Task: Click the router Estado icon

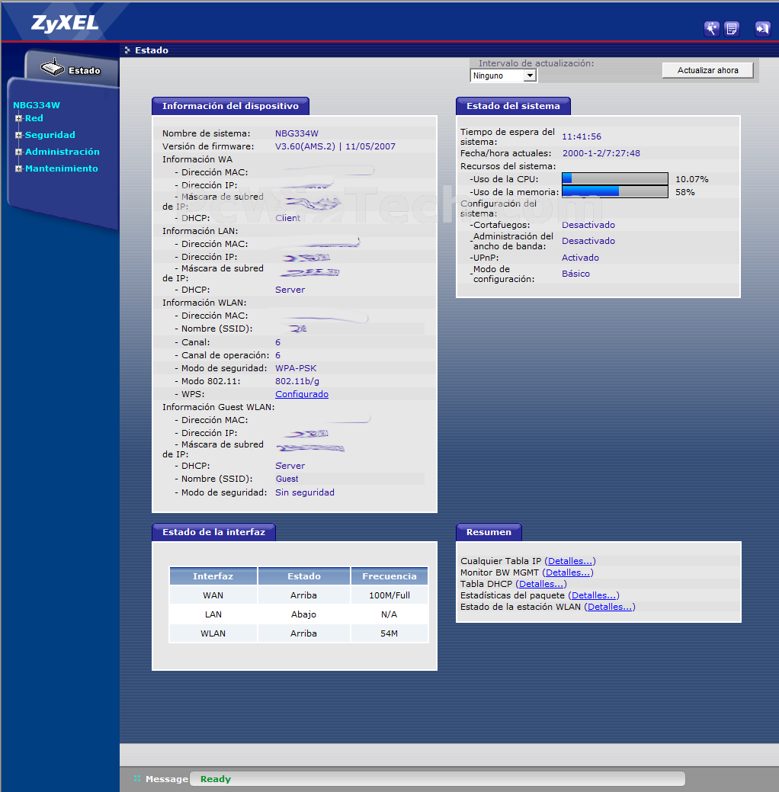Action: (53, 68)
